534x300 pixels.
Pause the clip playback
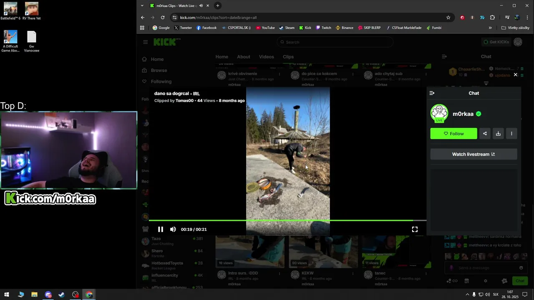click(x=161, y=229)
